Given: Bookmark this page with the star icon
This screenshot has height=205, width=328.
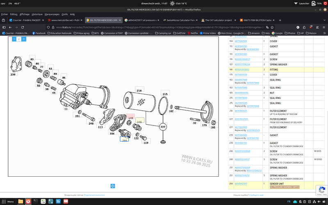Looking at the screenshot, I should point(272,27).
